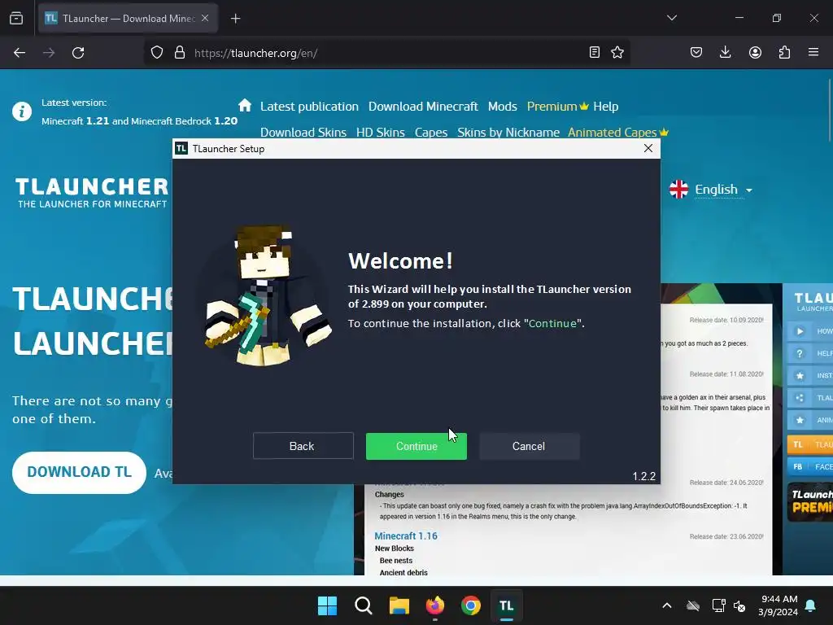Select the TLauncher browser tab
The height and width of the screenshot is (625, 833).
click(x=128, y=19)
